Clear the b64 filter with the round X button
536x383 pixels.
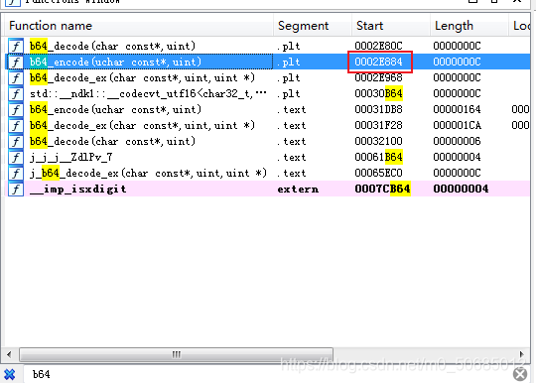520,374
